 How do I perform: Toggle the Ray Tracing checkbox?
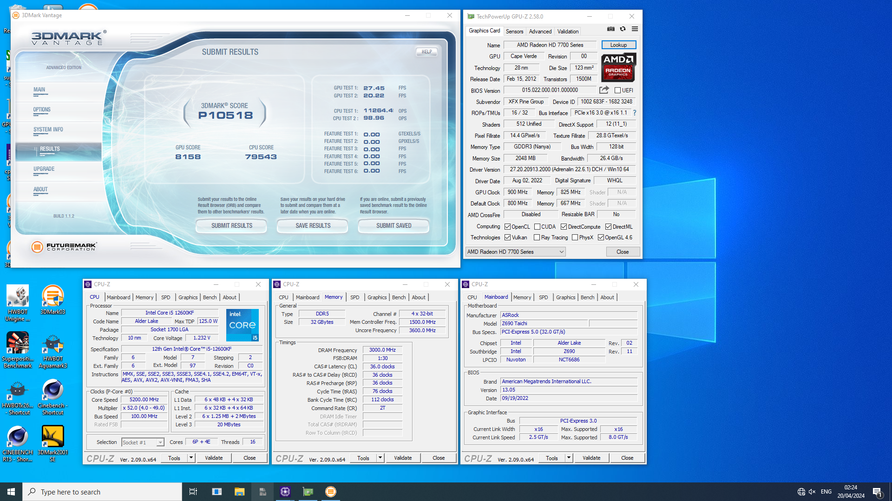tap(537, 238)
